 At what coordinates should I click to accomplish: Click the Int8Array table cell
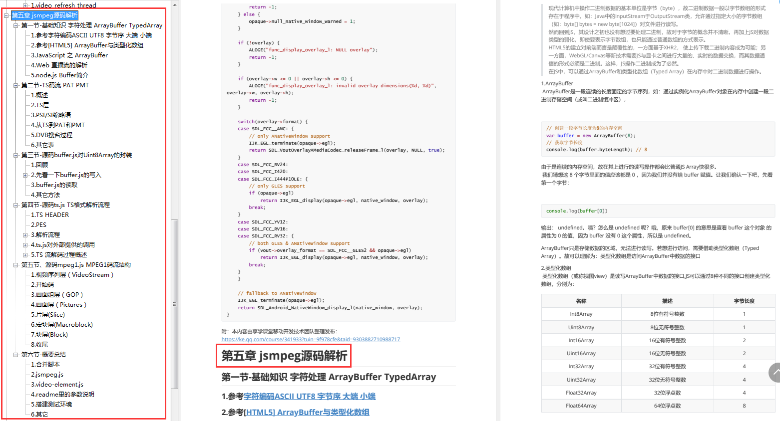point(581,314)
